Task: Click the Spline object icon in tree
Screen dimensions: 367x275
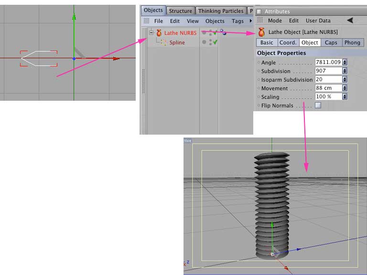Action: [164, 42]
